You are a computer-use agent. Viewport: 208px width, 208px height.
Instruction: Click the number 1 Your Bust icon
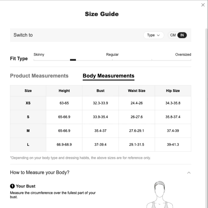[12, 186]
